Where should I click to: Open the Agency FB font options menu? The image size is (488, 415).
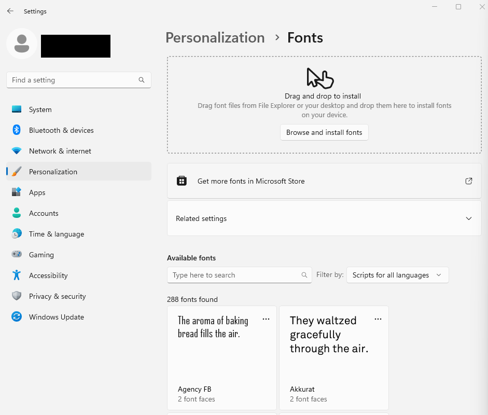click(266, 320)
